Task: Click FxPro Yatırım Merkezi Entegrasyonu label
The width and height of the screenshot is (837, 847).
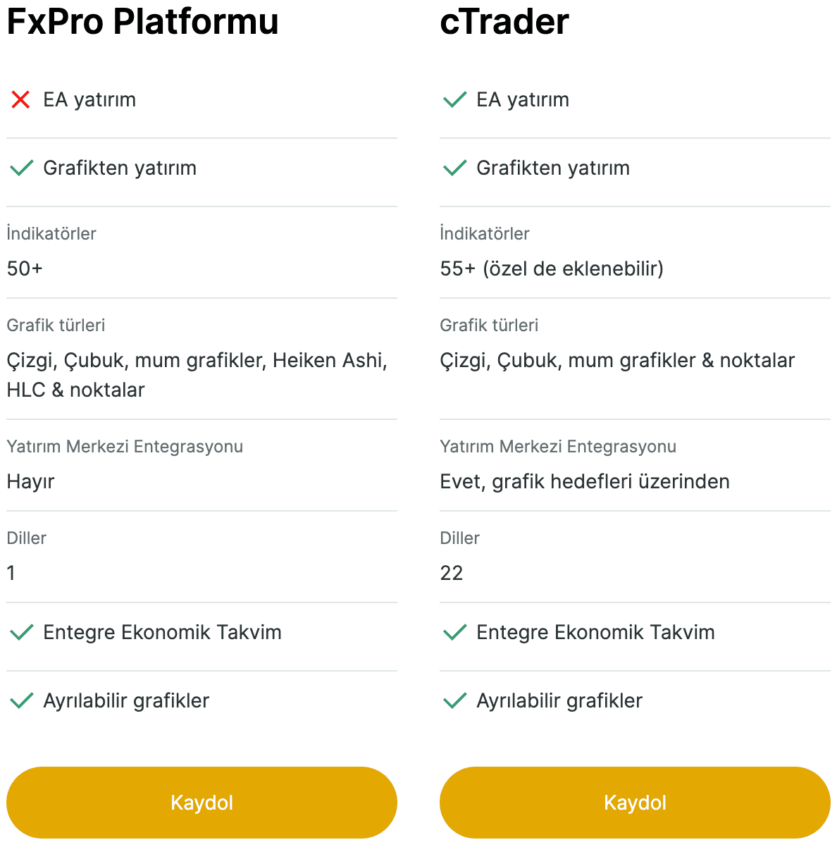Action: tap(125, 446)
